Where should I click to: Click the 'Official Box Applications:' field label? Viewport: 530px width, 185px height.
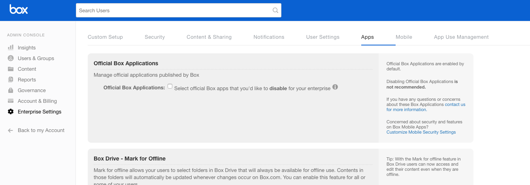point(134,87)
